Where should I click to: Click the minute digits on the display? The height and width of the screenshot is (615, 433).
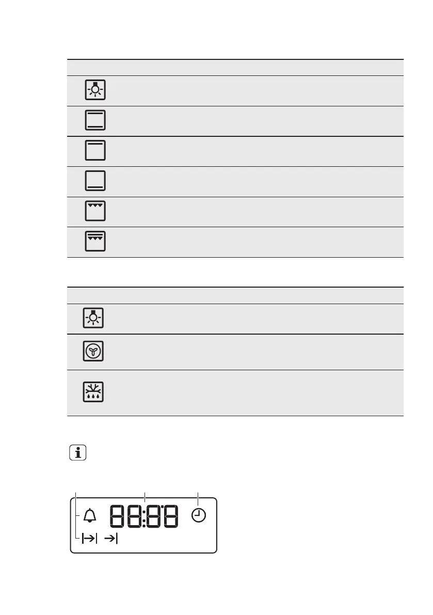click(162, 516)
